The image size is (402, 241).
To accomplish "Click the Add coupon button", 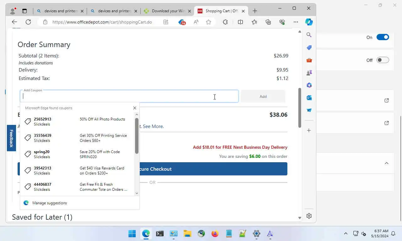I will coord(263,96).
